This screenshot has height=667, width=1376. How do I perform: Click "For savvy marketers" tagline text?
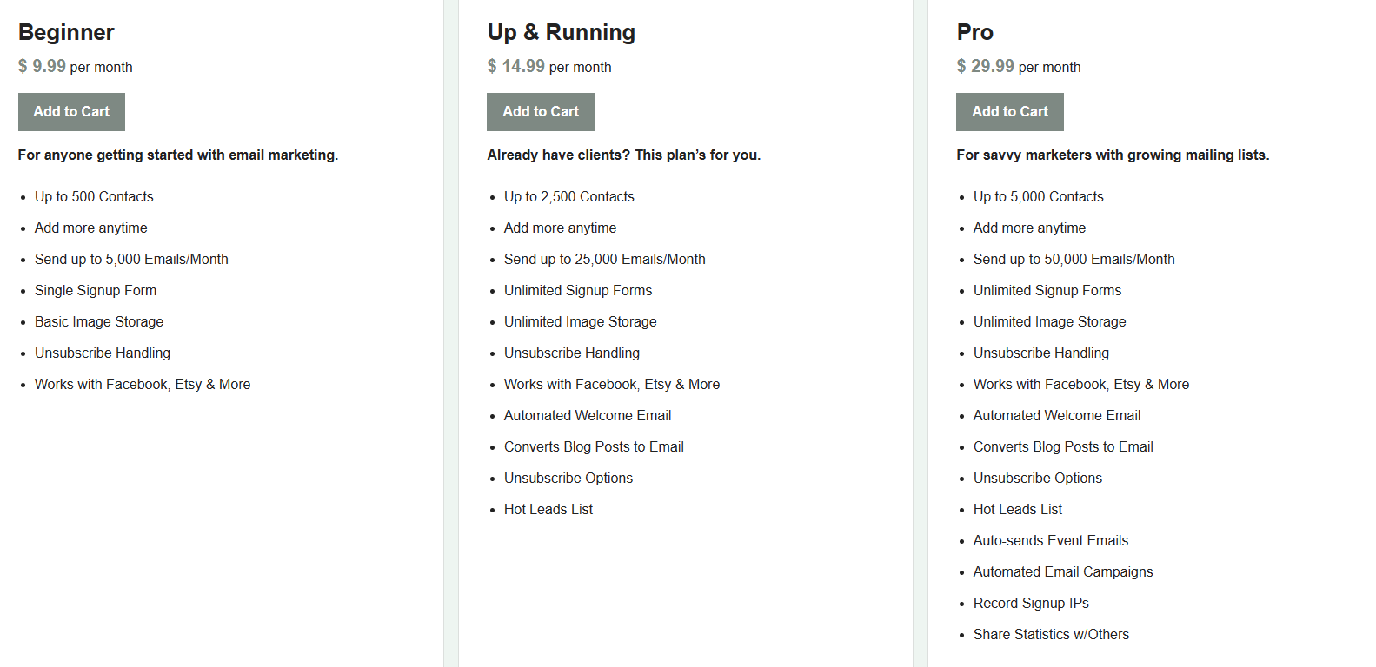click(x=1112, y=155)
